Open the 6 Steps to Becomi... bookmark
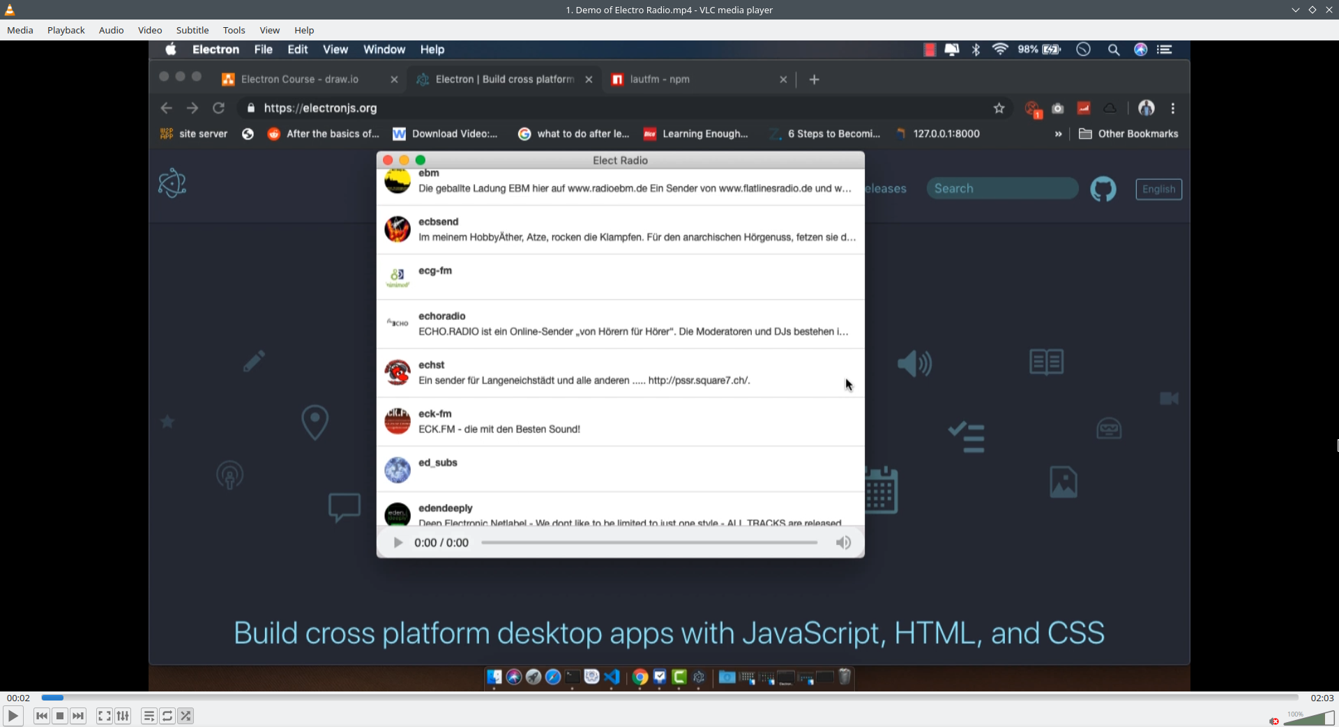Viewport: 1339px width, 727px height. (x=825, y=134)
